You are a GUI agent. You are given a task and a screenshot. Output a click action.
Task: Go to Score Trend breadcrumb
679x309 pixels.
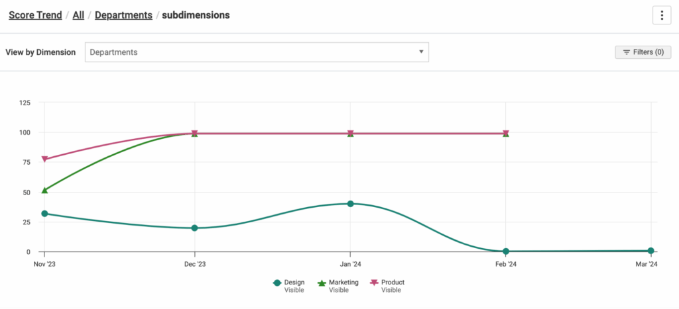pos(35,15)
